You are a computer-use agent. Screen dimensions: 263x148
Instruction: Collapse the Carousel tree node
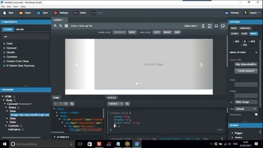tap(5, 104)
